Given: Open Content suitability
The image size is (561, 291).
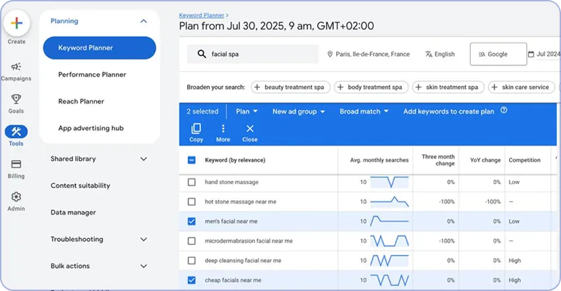Looking at the screenshot, I should click(x=81, y=185).
